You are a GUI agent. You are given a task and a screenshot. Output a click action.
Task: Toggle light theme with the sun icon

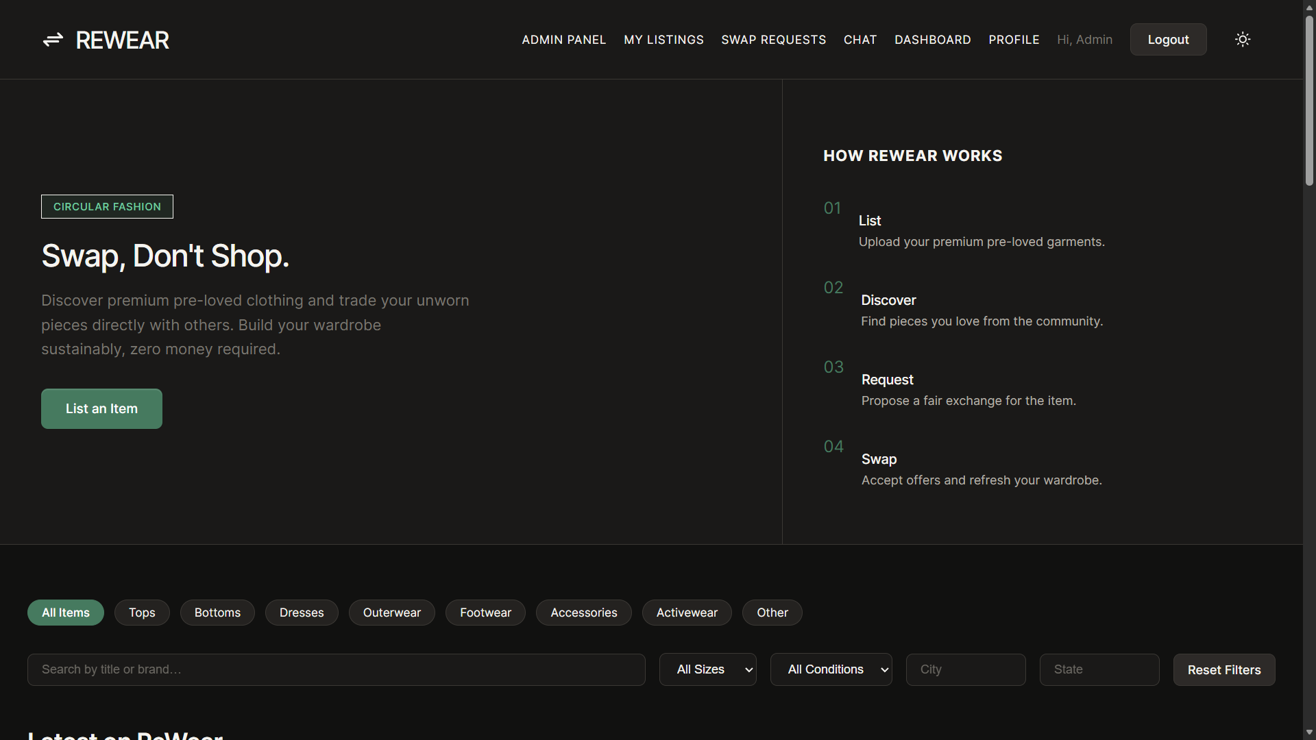click(1243, 40)
